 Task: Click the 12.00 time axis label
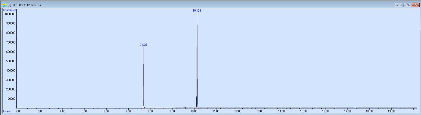(238, 111)
